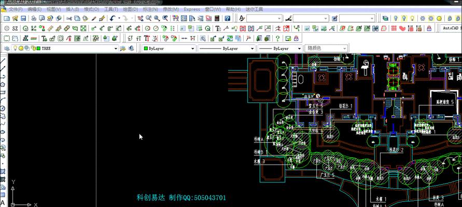462x207 pixels.
Task: Open the 修改(M) menu
Action: 171,9
